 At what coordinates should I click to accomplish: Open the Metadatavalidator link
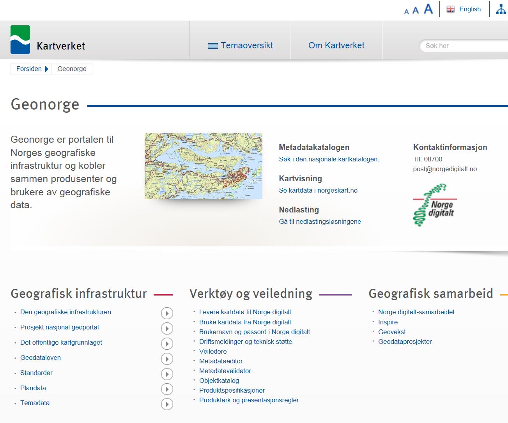point(225,371)
